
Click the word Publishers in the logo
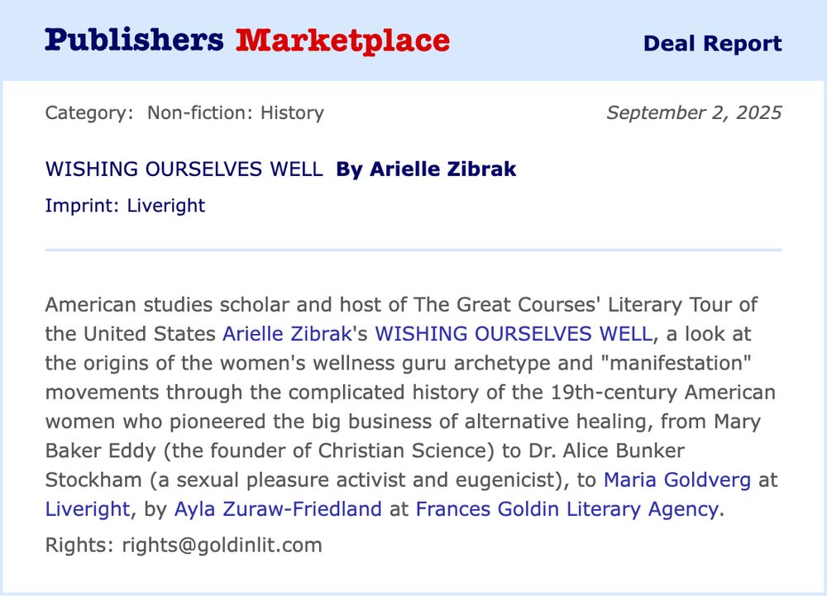click(135, 41)
